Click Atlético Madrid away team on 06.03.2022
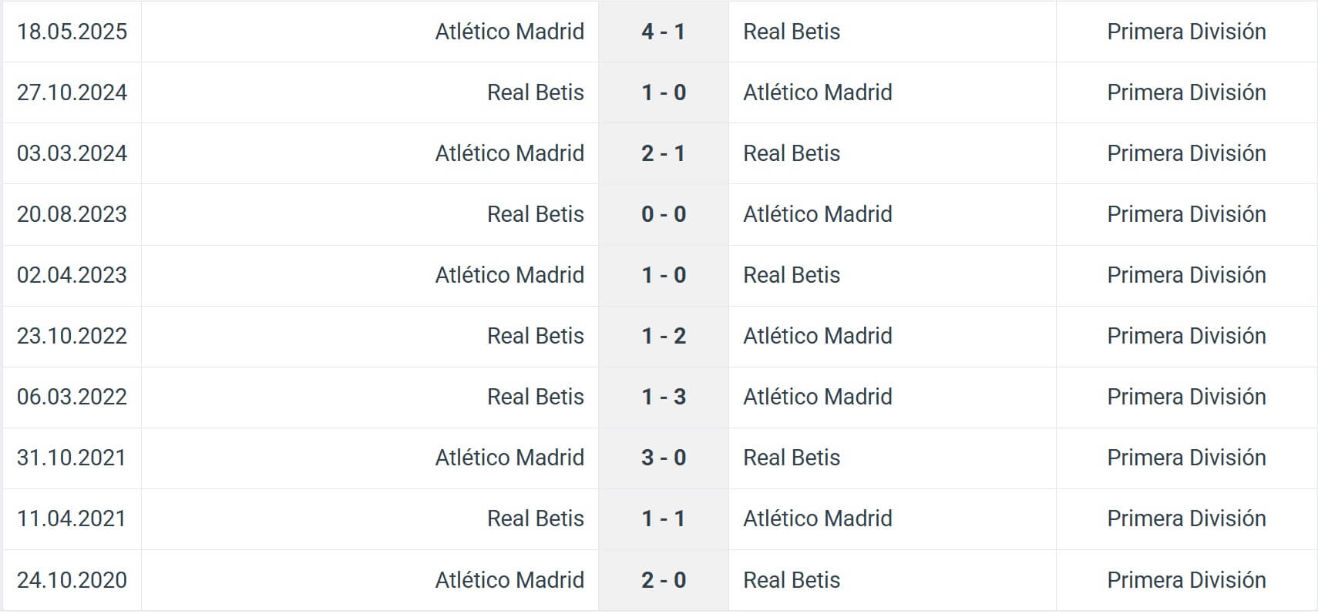 [x=817, y=397]
